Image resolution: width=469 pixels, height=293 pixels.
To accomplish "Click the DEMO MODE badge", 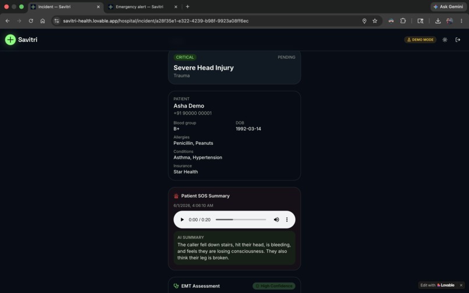I will [420, 40].
